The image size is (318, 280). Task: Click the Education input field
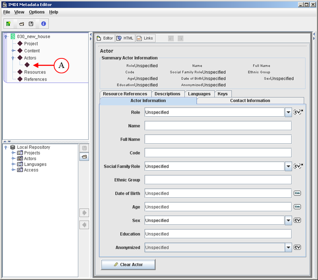(218, 234)
